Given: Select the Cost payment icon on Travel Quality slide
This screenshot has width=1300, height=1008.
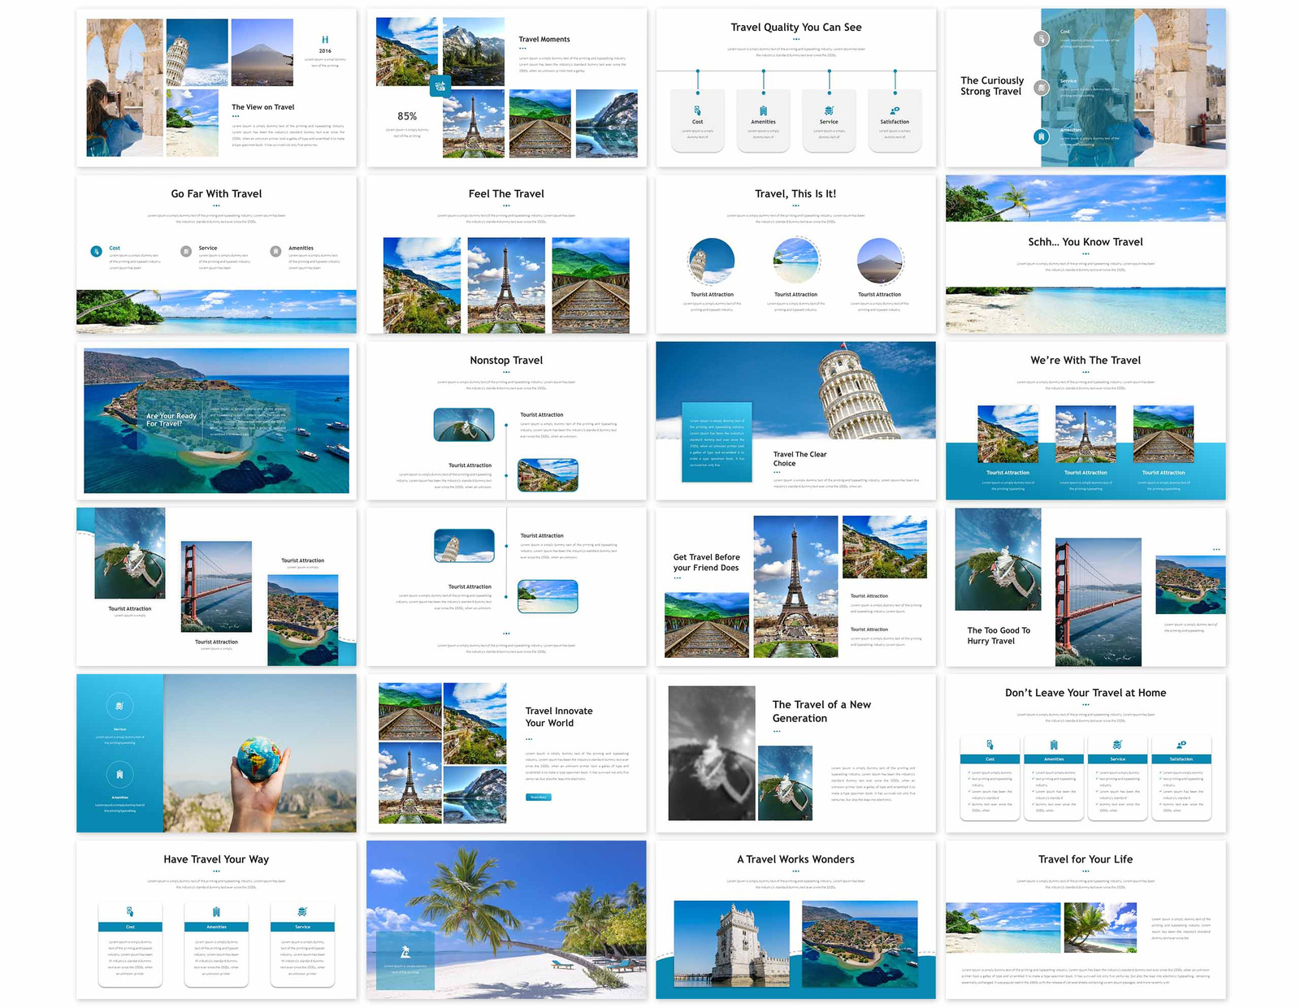Looking at the screenshot, I should pos(698,109).
